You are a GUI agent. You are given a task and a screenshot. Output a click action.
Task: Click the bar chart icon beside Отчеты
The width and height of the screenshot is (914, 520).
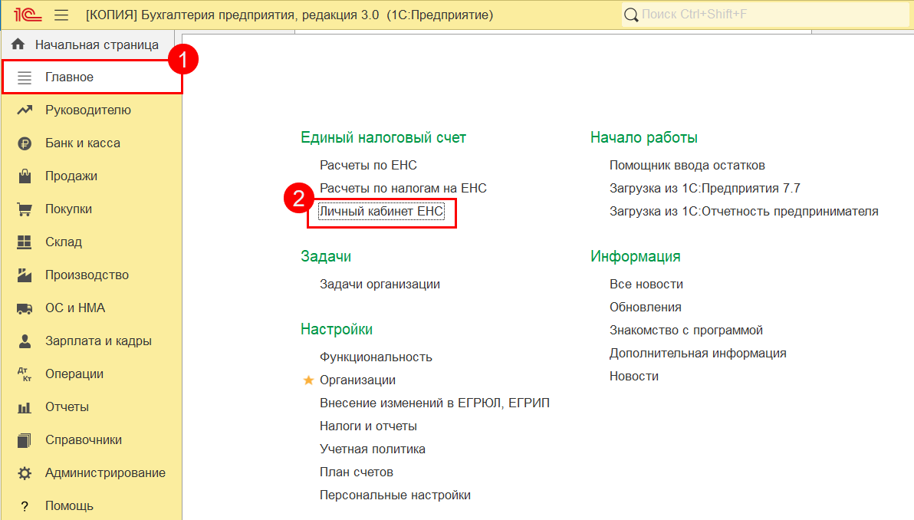[x=25, y=407]
